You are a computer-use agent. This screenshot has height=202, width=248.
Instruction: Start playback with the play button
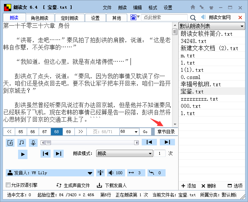coord(23,154)
